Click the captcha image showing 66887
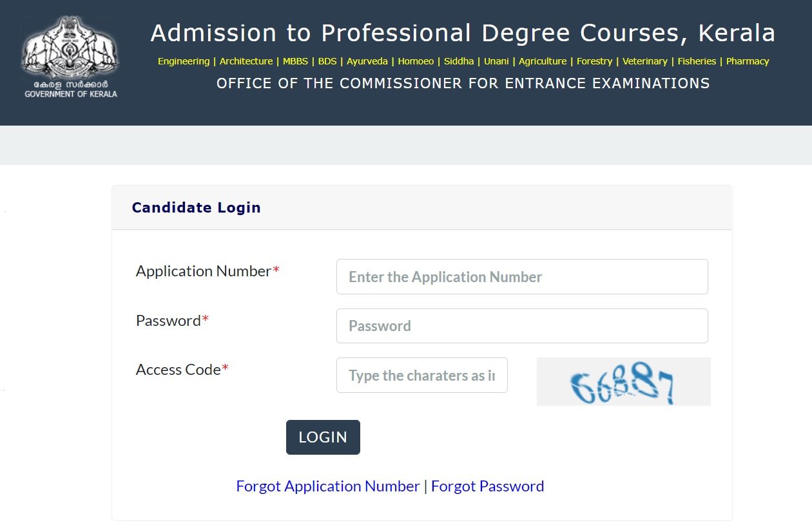Screen dimensions: 812x532 click(623, 381)
